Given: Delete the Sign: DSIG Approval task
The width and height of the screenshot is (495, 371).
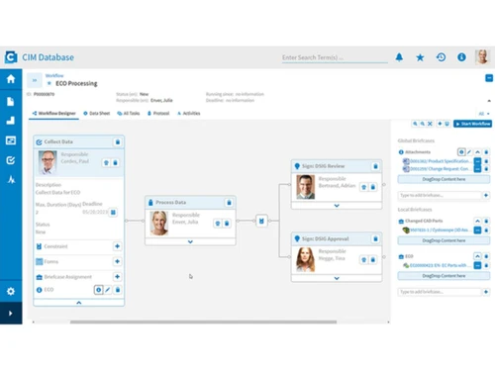Looking at the screenshot, I should pyautogui.click(x=375, y=238).
